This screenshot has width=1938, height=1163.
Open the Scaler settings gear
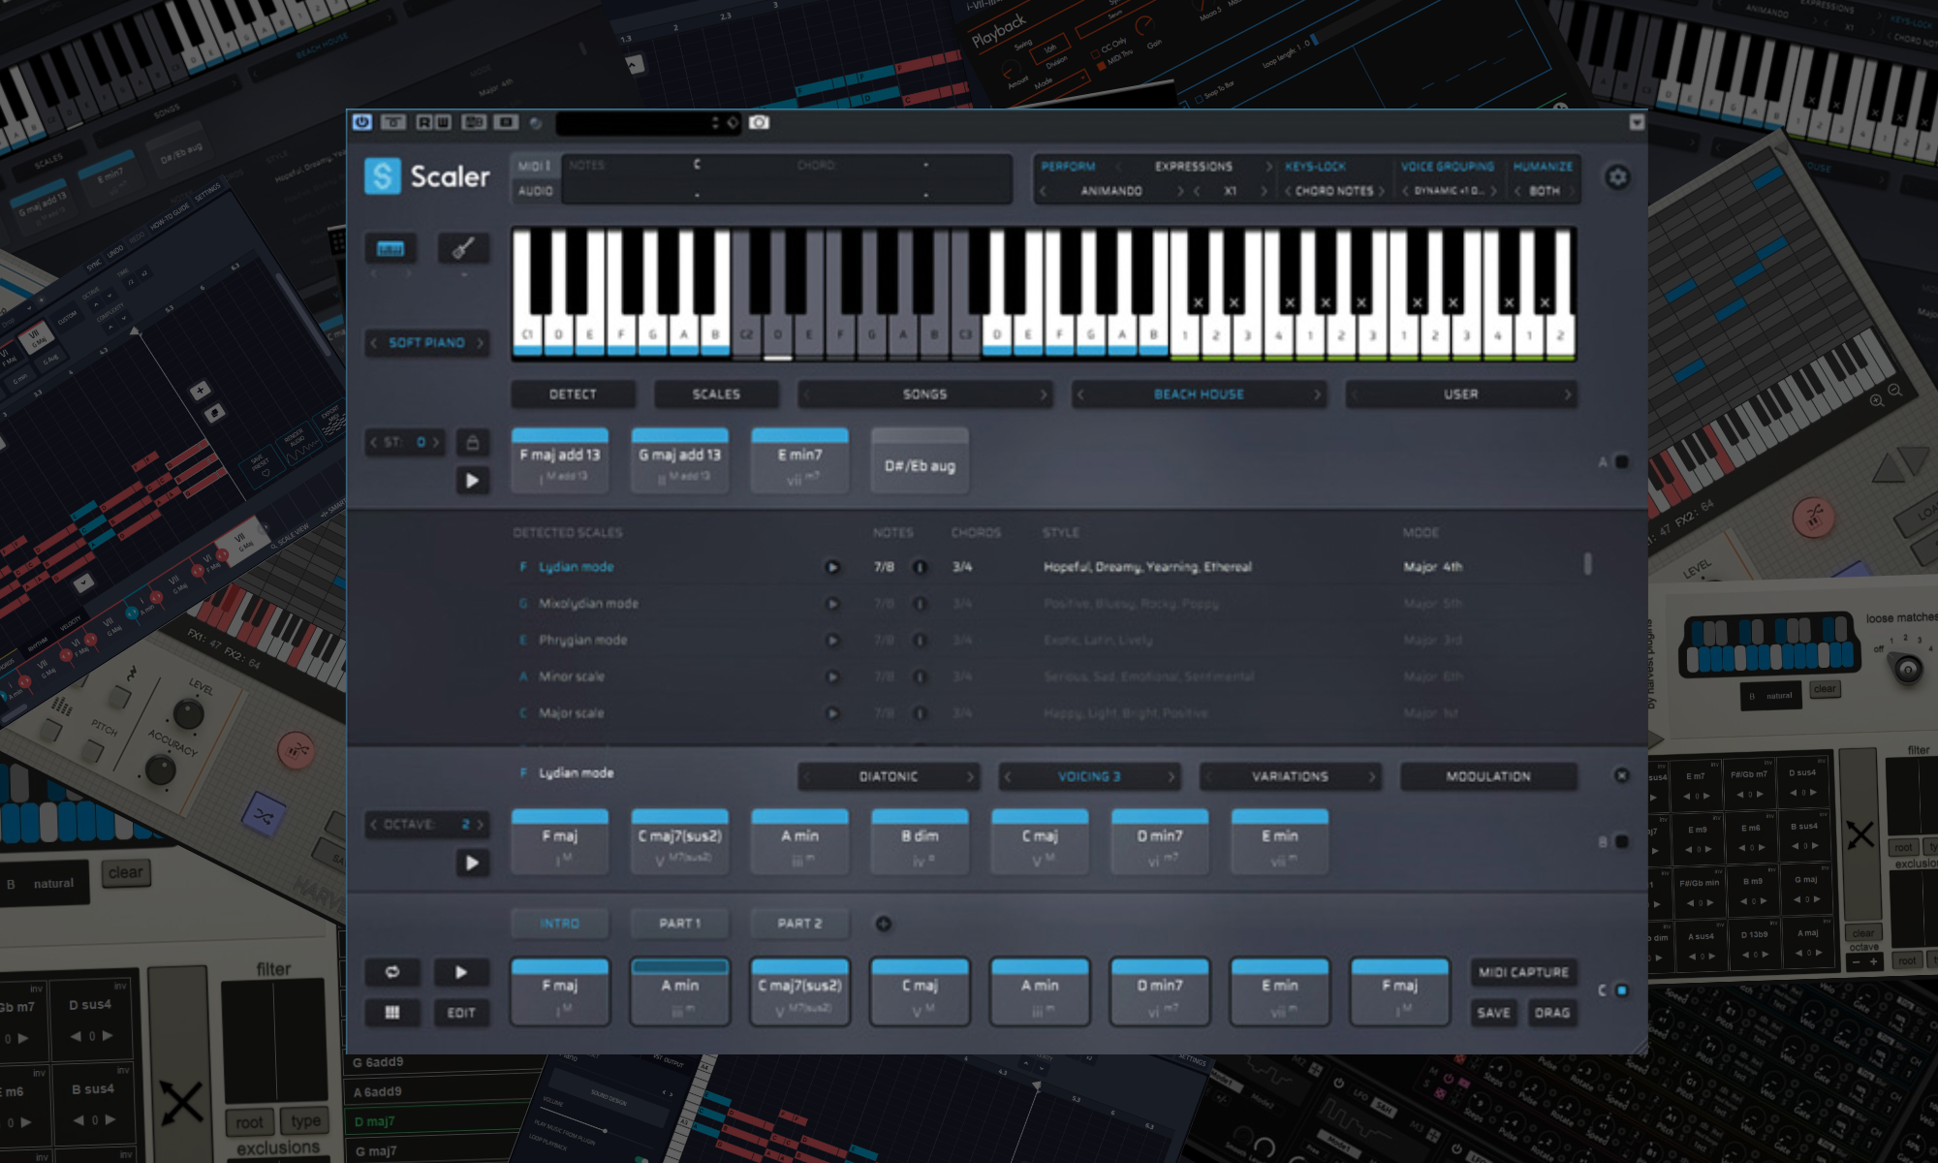(1617, 177)
